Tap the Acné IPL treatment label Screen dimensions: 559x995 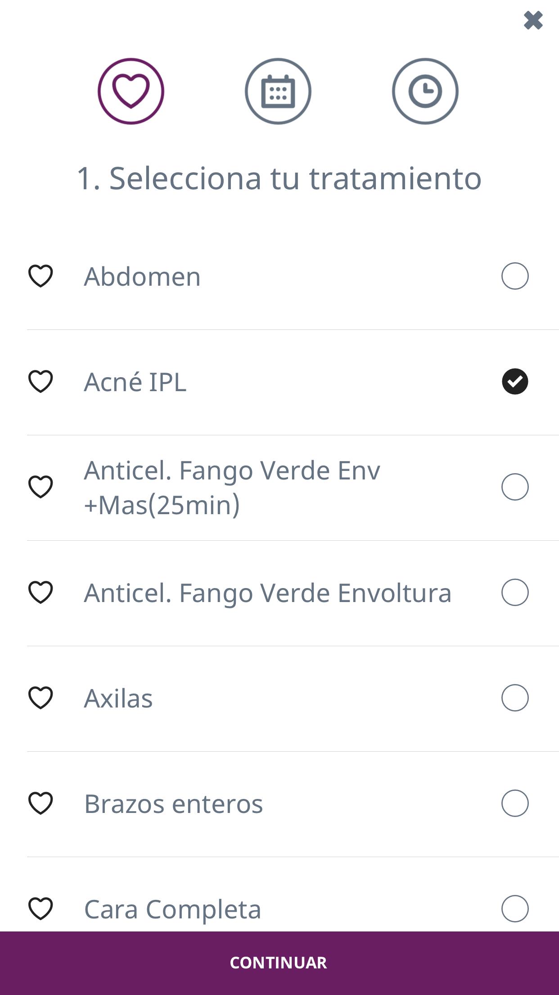(135, 382)
